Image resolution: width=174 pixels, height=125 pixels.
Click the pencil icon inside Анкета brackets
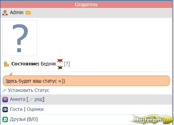tap(31, 100)
